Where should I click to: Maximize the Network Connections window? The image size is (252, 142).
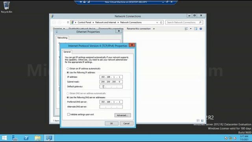[195, 15]
